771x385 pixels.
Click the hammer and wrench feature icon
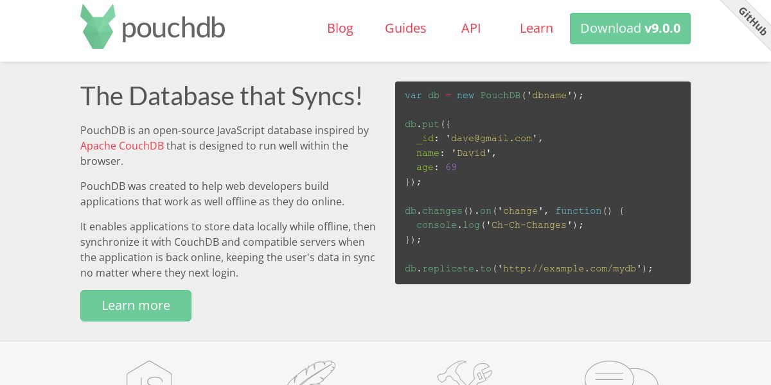pos(465,373)
